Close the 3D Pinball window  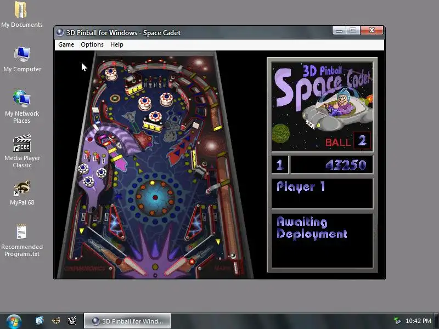tap(372, 30)
